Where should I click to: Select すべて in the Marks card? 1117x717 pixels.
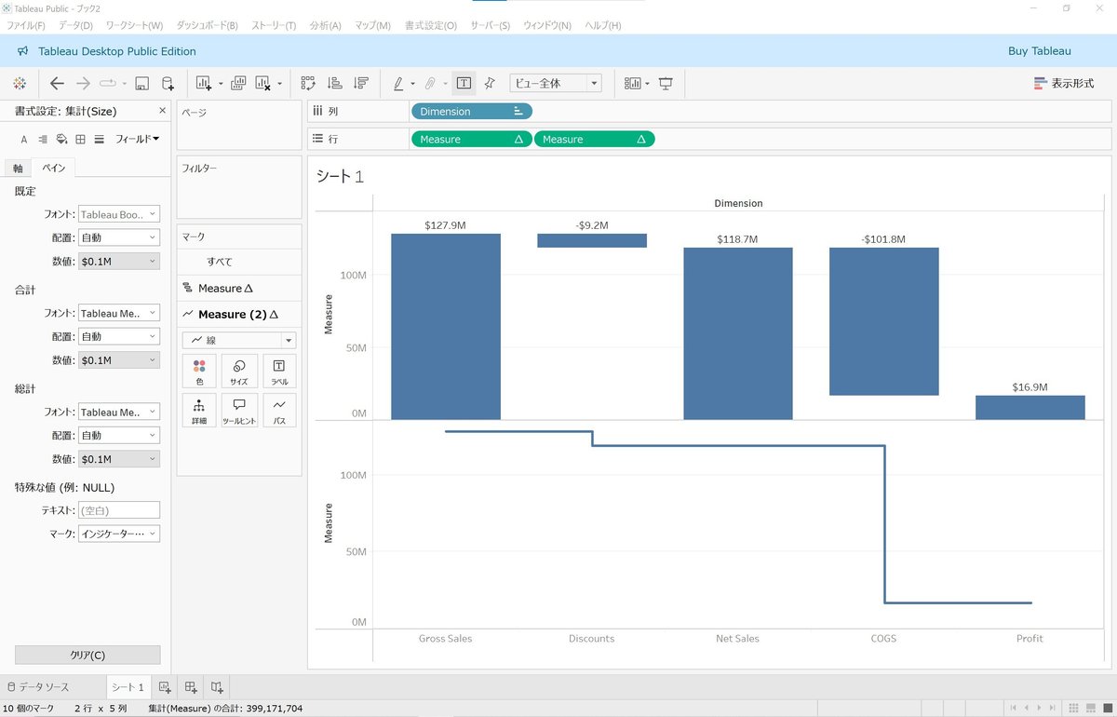tap(239, 262)
